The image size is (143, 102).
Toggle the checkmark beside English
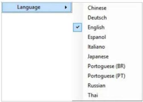tap(77, 27)
